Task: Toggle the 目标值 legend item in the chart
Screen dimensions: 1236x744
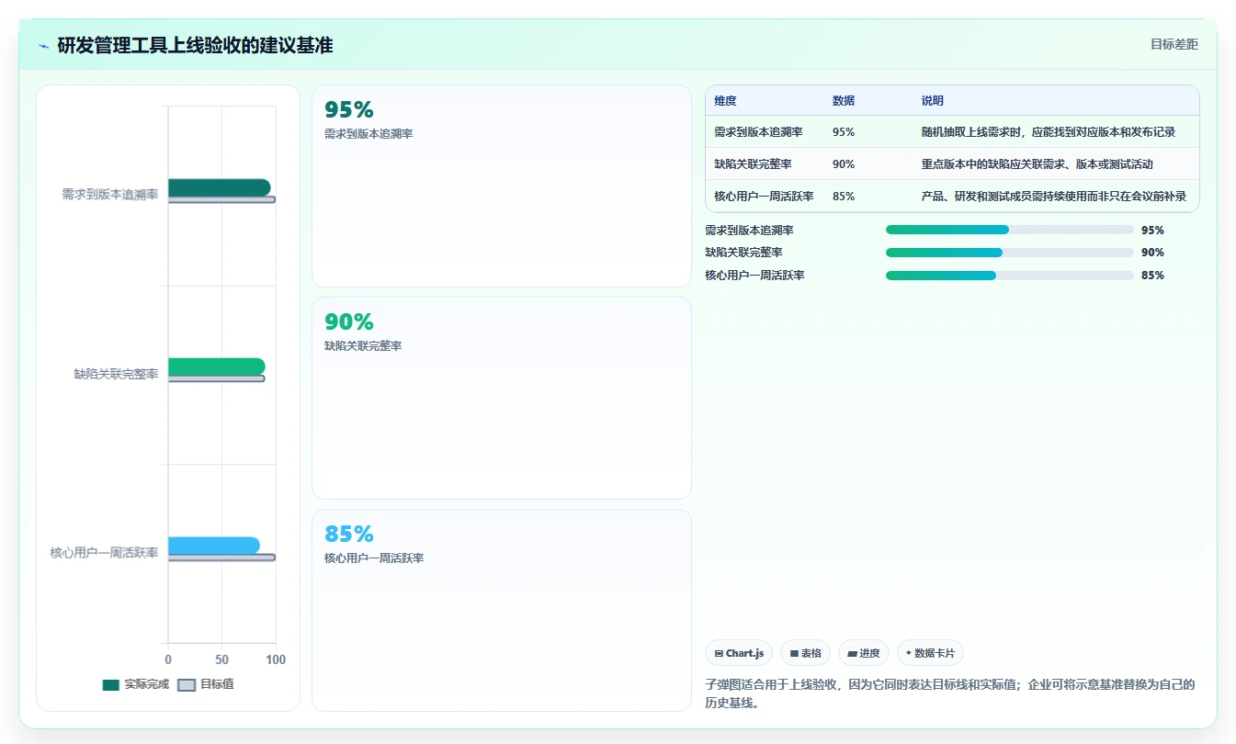Action: 206,684
